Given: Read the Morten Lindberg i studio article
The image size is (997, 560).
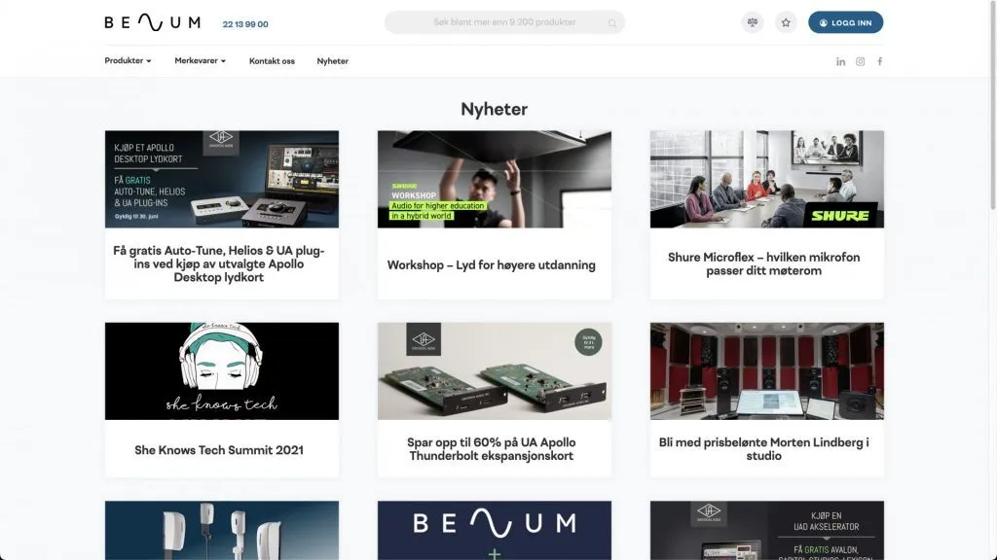Looking at the screenshot, I should click(764, 449).
